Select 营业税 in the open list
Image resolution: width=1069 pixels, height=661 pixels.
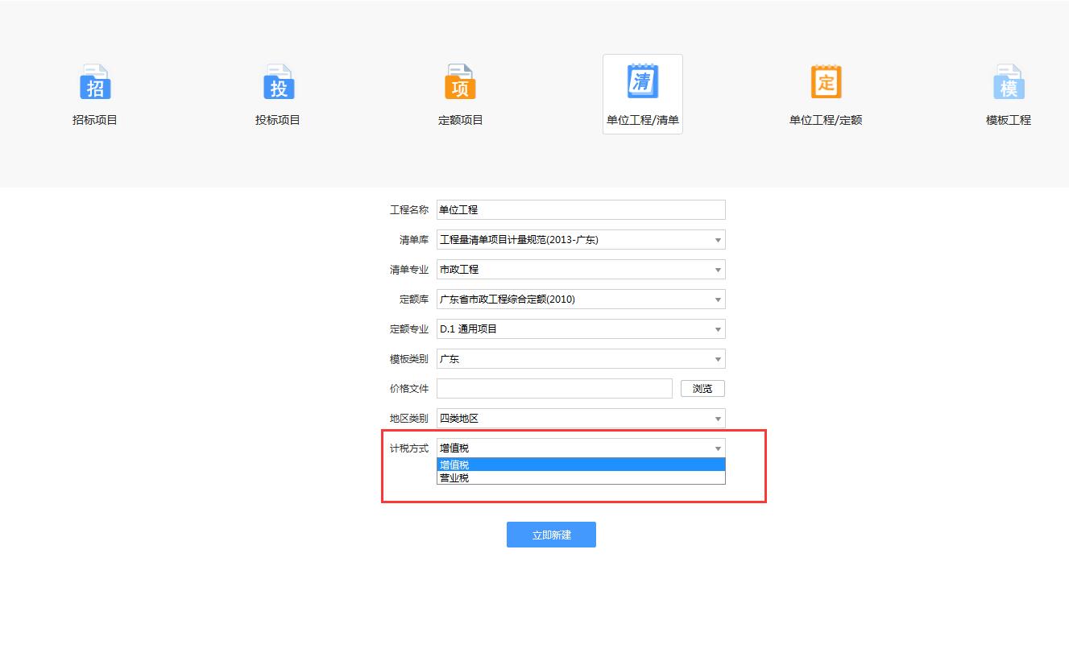[581, 477]
